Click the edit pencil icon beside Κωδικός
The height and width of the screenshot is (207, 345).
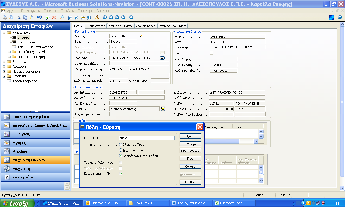coord(141,36)
